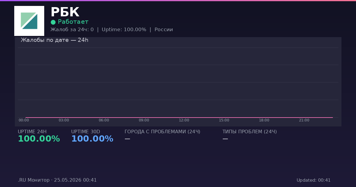Click the 00:00 axis label

(x=24, y=120)
